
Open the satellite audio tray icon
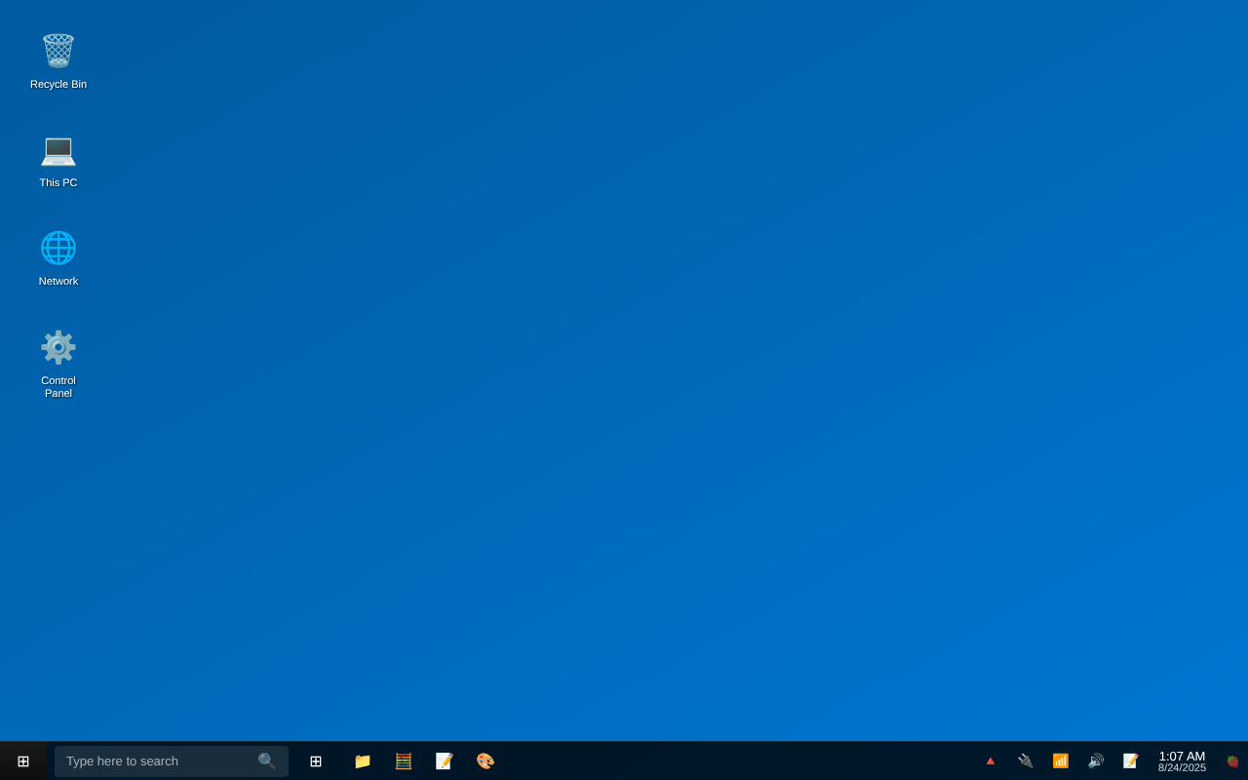pyautogui.click(x=1095, y=760)
